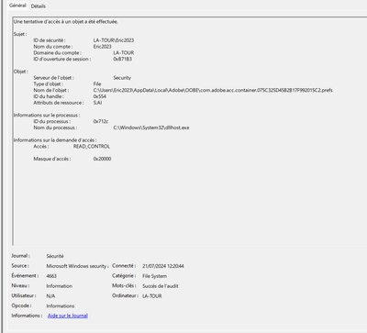Screen dimensions: 367x333
Task: Click the object type value File
Action: [x=97, y=83]
